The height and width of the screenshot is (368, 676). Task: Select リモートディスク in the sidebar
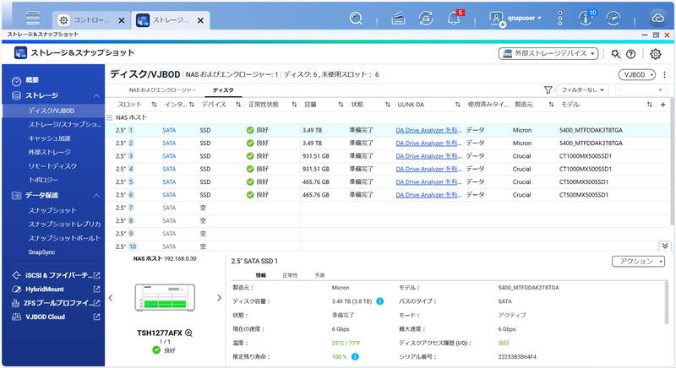(x=52, y=165)
